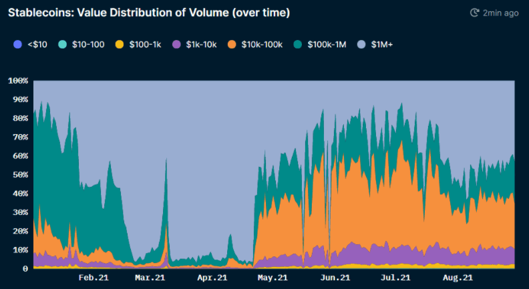529x289 pixels.
Task: Select the Feb.21 x-axis label
Action: pos(94,278)
